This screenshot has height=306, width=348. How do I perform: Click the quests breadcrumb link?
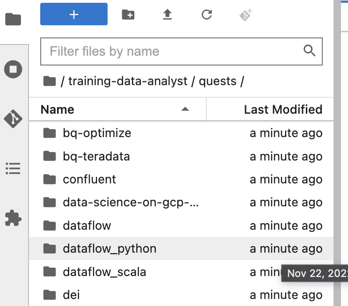coord(217,81)
